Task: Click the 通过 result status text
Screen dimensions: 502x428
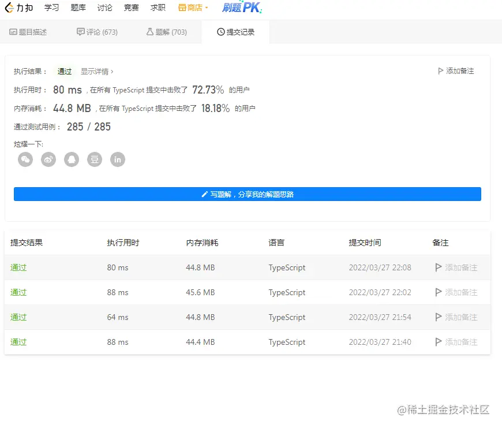Action: 65,72
